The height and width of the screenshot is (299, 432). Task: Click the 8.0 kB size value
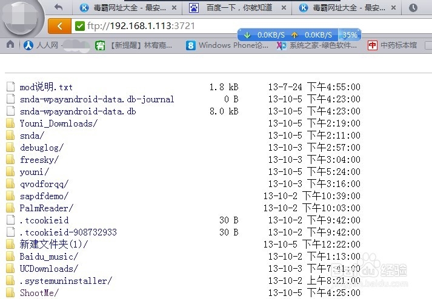(224, 111)
